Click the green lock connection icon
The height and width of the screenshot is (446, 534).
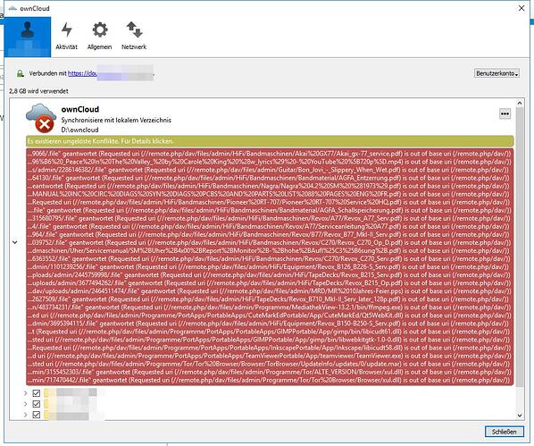[21, 73]
